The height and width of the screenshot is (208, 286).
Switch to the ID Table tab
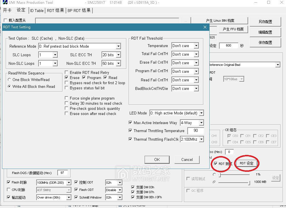[37, 11]
